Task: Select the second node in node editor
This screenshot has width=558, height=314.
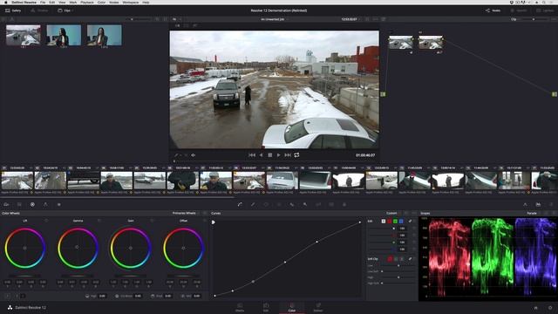Action: (431, 43)
